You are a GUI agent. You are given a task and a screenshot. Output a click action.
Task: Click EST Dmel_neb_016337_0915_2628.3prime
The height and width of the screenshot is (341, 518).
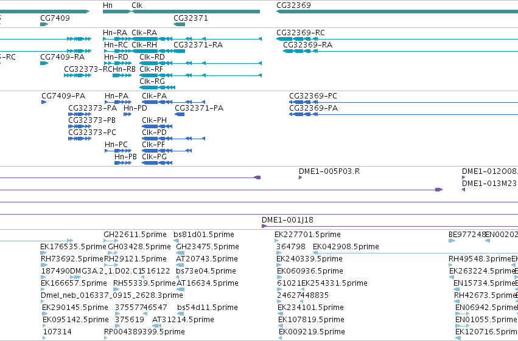tap(111, 295)
